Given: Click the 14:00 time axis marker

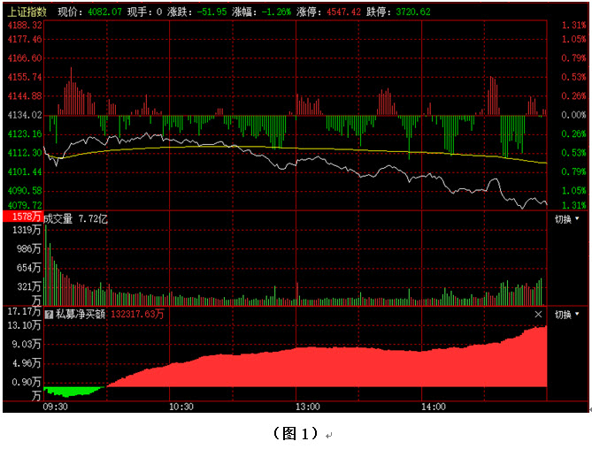Looking at the screenshot, I should 433,407.
